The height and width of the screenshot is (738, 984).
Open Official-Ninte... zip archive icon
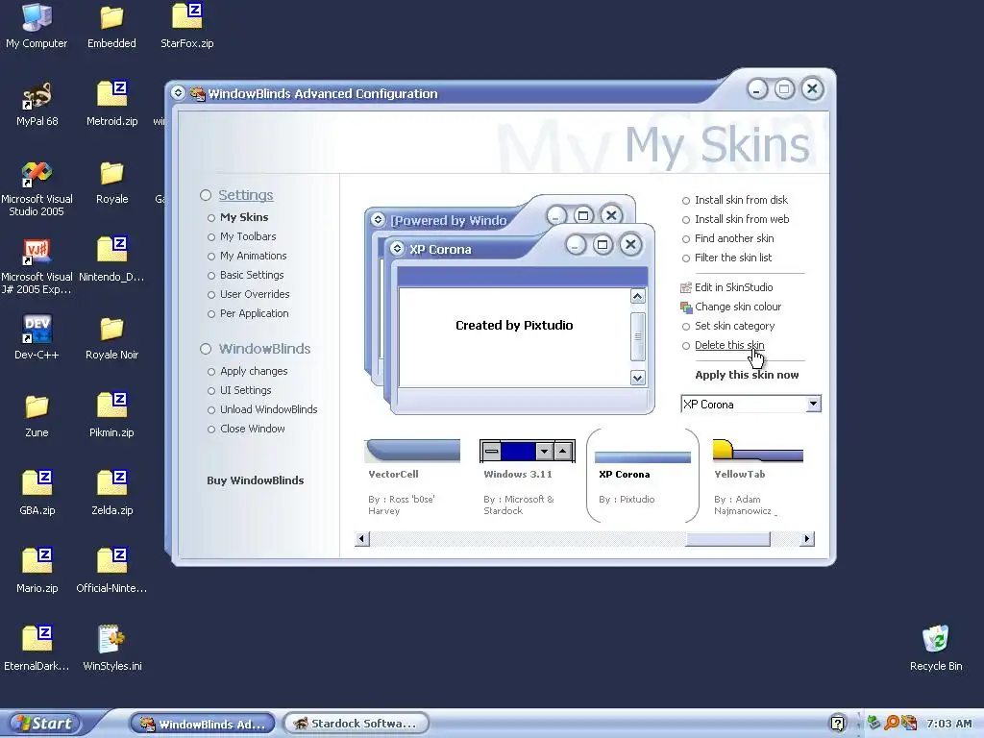[x=111, y=571]
